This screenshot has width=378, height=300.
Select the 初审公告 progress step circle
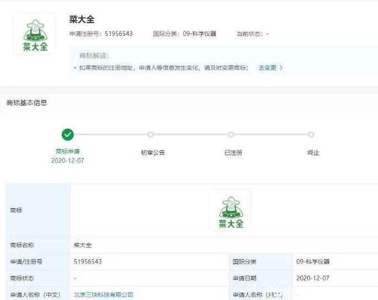pos(151,134)
